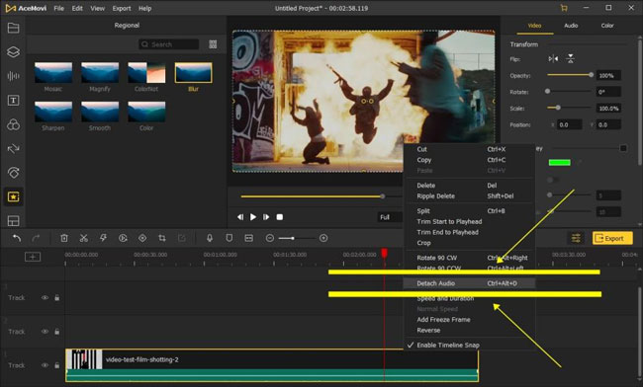The image size is (643, 387).
Task: Click the Add Track plus icon
Action: coord(33,257)
